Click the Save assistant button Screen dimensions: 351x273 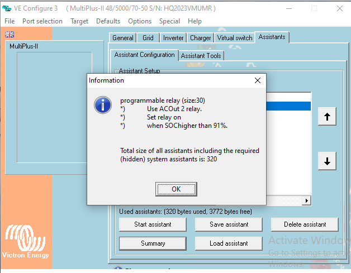point(229,224)
